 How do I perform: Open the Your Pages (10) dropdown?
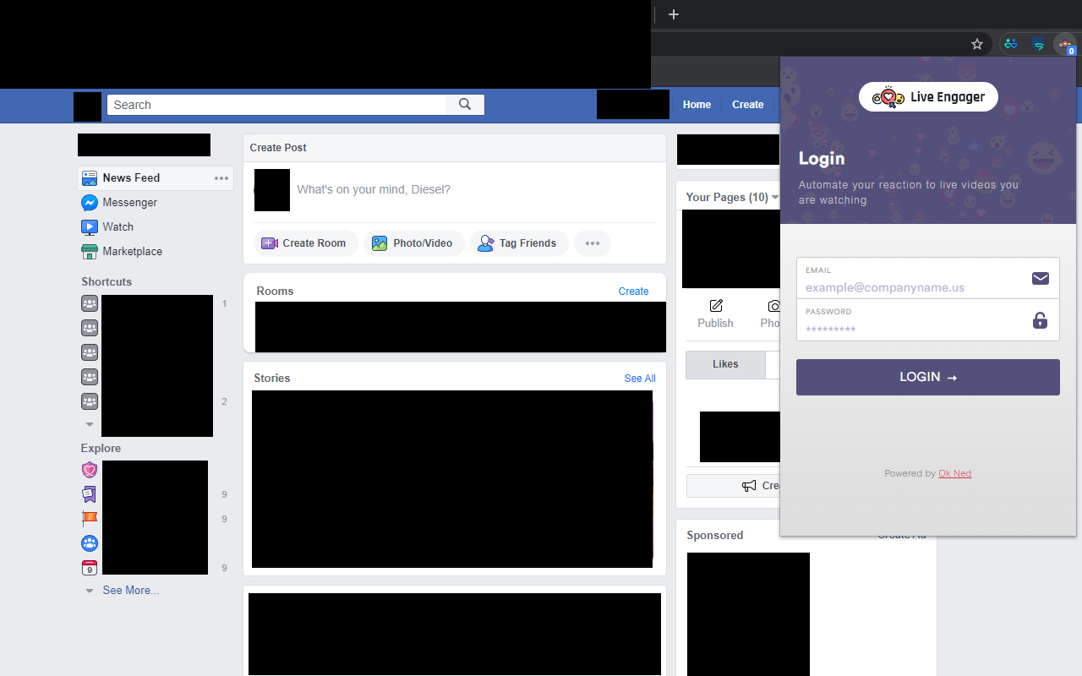point(732,197)
